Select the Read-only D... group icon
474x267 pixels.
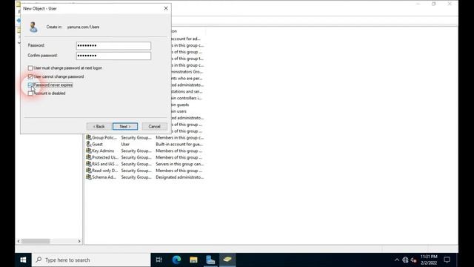tap(89, 171)
